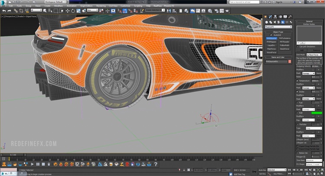The image size is (325, 176).
Task: Switch to the Utilities hammer tab
Action: [290, 17]
